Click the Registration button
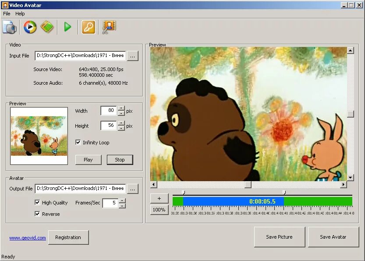This screenshot has width=365, height=261. click(x=68, y=237)
